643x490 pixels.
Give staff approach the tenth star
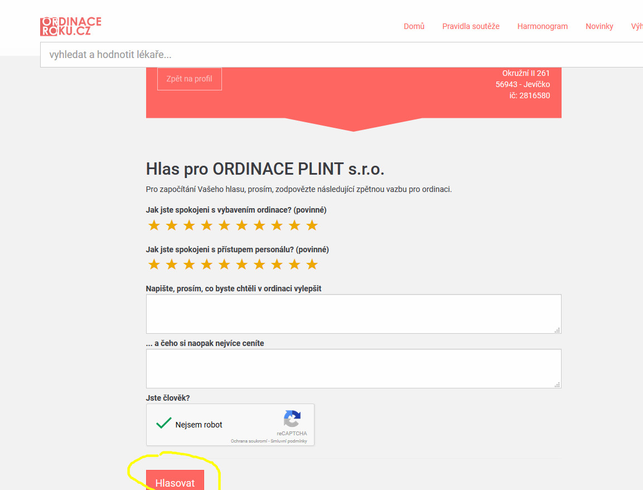(312, 265)
